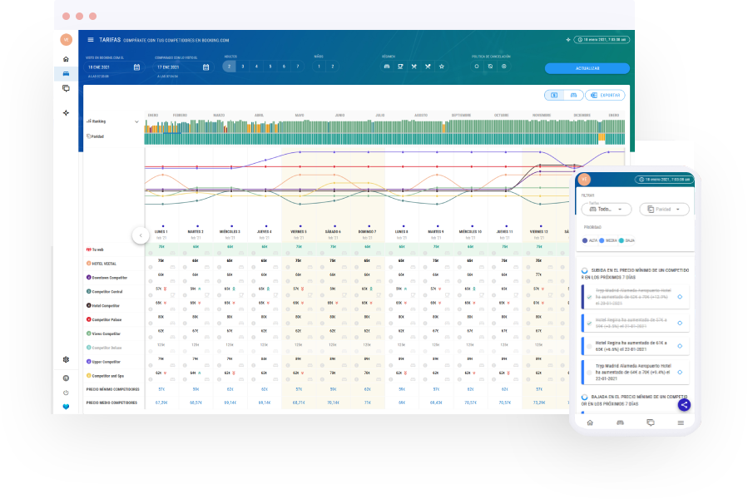Click the Competitor Palace red color dot
Screen dimensions: 748x499
coord(89,319)
